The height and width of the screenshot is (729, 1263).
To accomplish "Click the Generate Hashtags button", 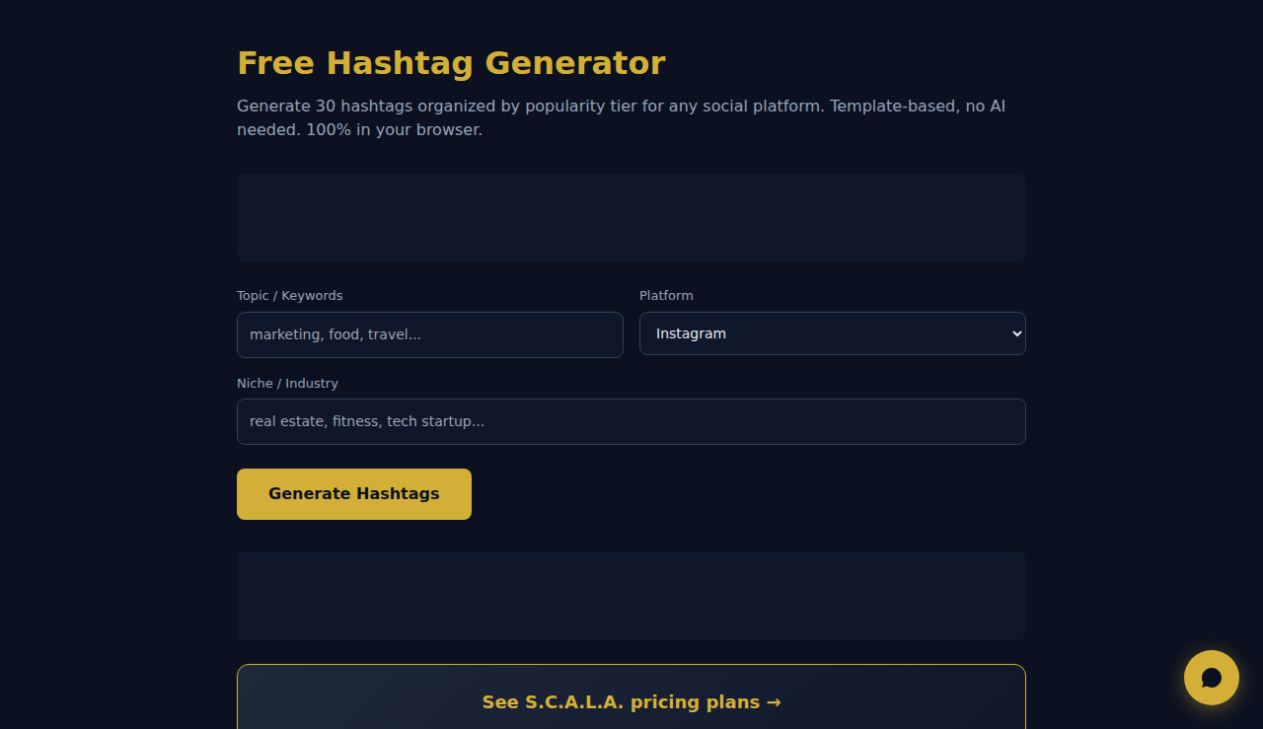I will tap(354, 494).
